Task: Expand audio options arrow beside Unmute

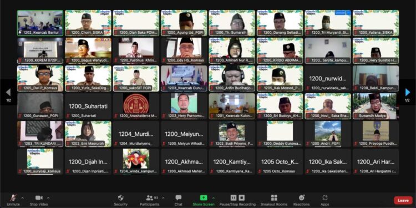Action: (x=22, y=198)
